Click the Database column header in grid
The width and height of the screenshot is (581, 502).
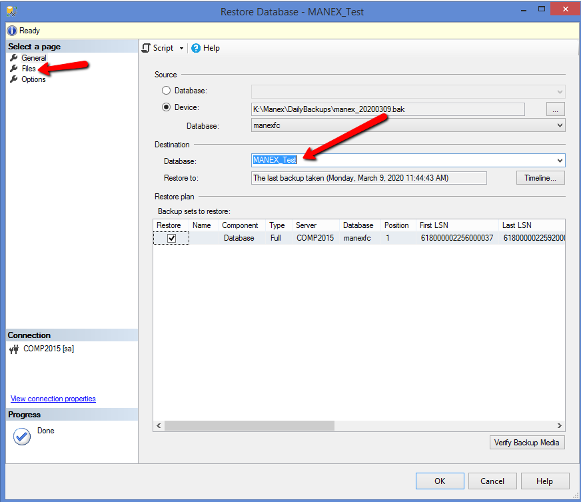coord(360,225)
